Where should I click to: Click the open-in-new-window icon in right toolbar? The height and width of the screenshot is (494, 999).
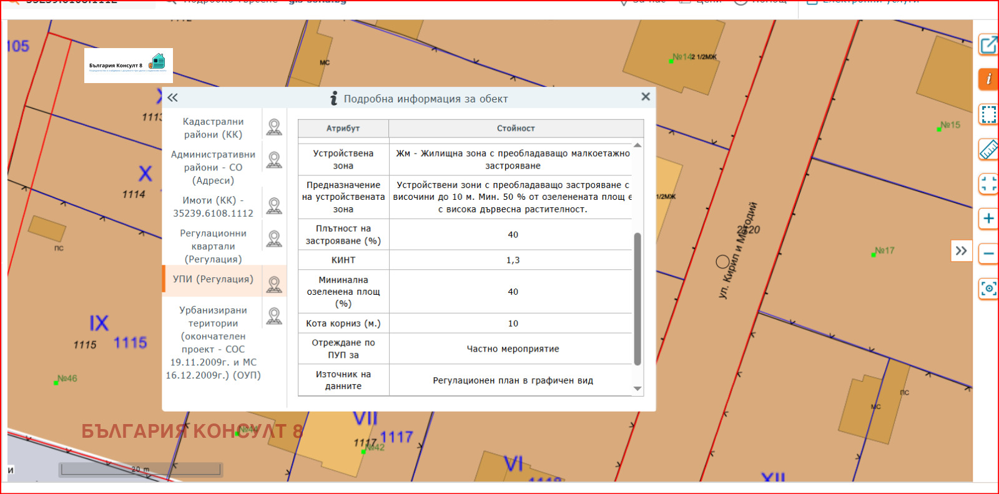[988, 45]
